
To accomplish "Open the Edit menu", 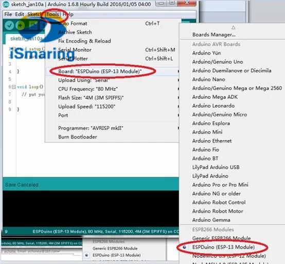I will 20,14.
